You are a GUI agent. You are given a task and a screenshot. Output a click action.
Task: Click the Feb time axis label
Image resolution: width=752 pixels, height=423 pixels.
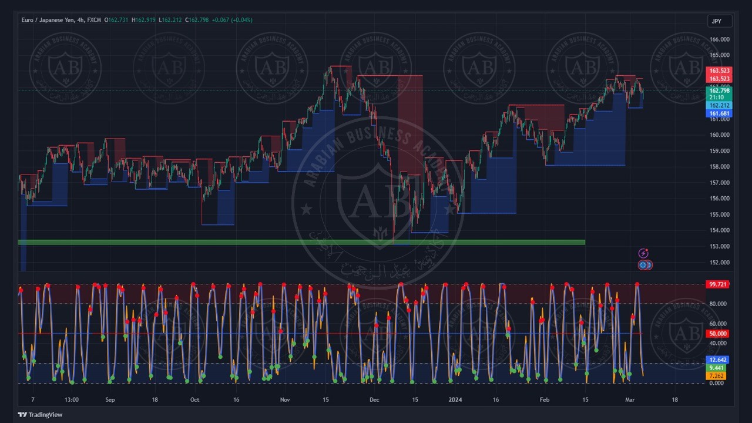(x=544, y=399)
